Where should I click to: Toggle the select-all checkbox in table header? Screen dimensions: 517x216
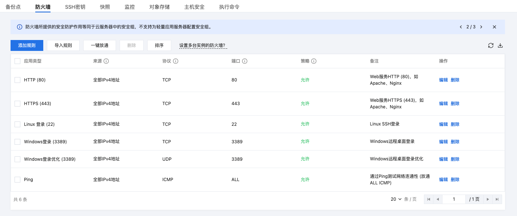point(17,61)
